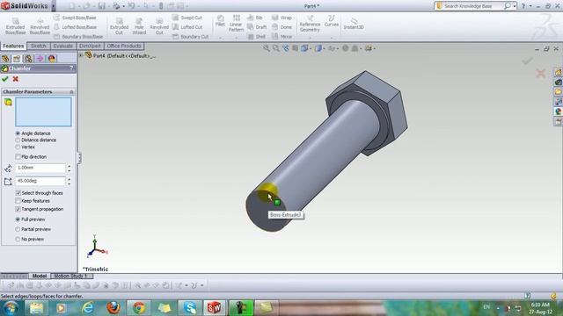Switch to the Features tab
The width and height of the screenshot is (563, 316).
pyautogui.click(x=14, y=46)
